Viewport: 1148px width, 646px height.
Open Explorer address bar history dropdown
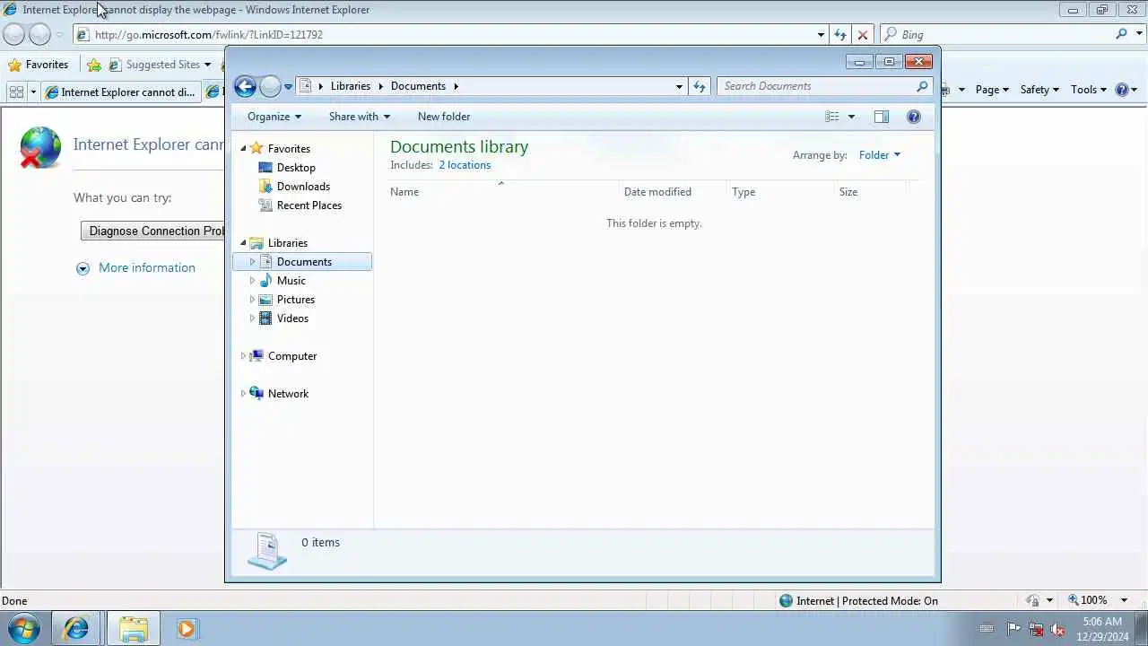(679, 86)
